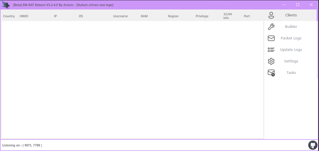Click the Port column header

pyautogui.click(x=247, y=16)
